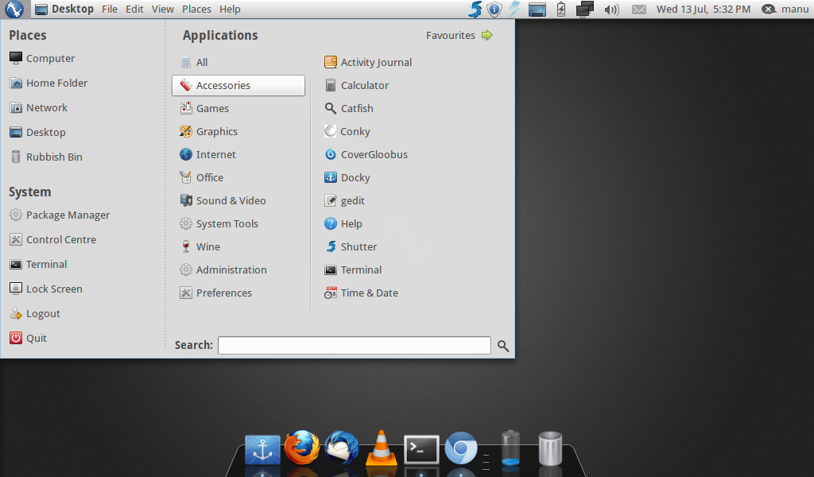Image resolution: width=814 pixels, height=477 pixels.
Task: Launch Thunderbird from the dock
Action: click(342, 448)
